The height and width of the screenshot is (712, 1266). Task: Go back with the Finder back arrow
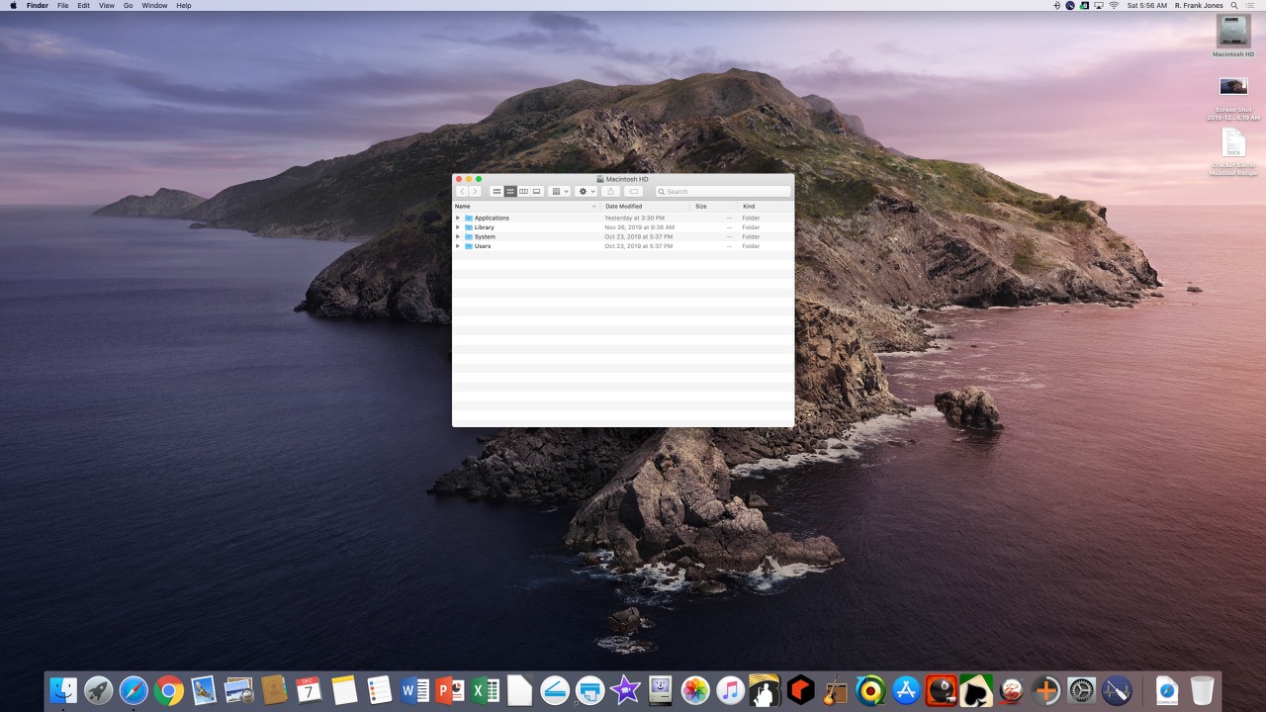[462, 192]
